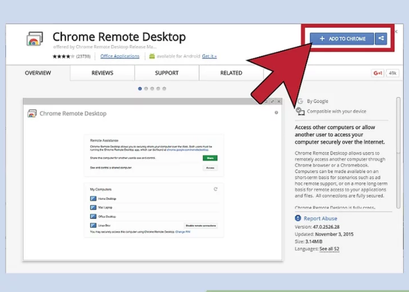Image resolution: width=409 pixels, height=292 pixels.
Task: Select the second carousel dot
Action: tap(146, 89)
